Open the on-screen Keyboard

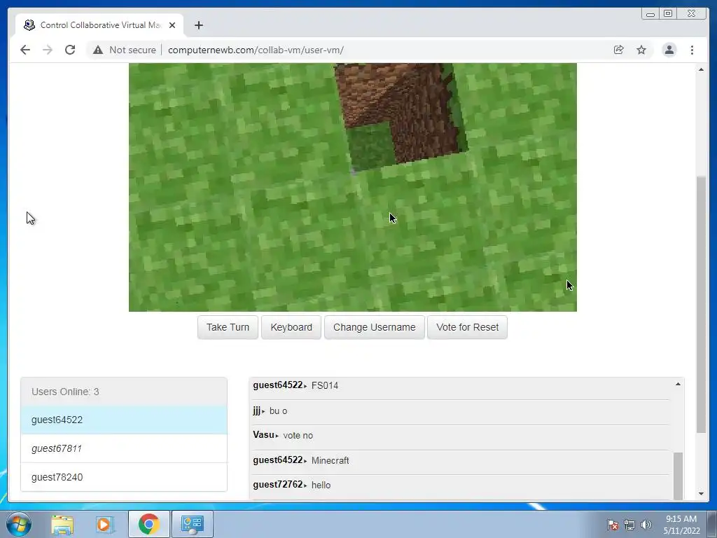click(x=291, y=327)
